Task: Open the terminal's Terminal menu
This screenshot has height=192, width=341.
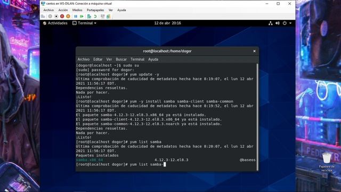Action: tap(137, 59)
